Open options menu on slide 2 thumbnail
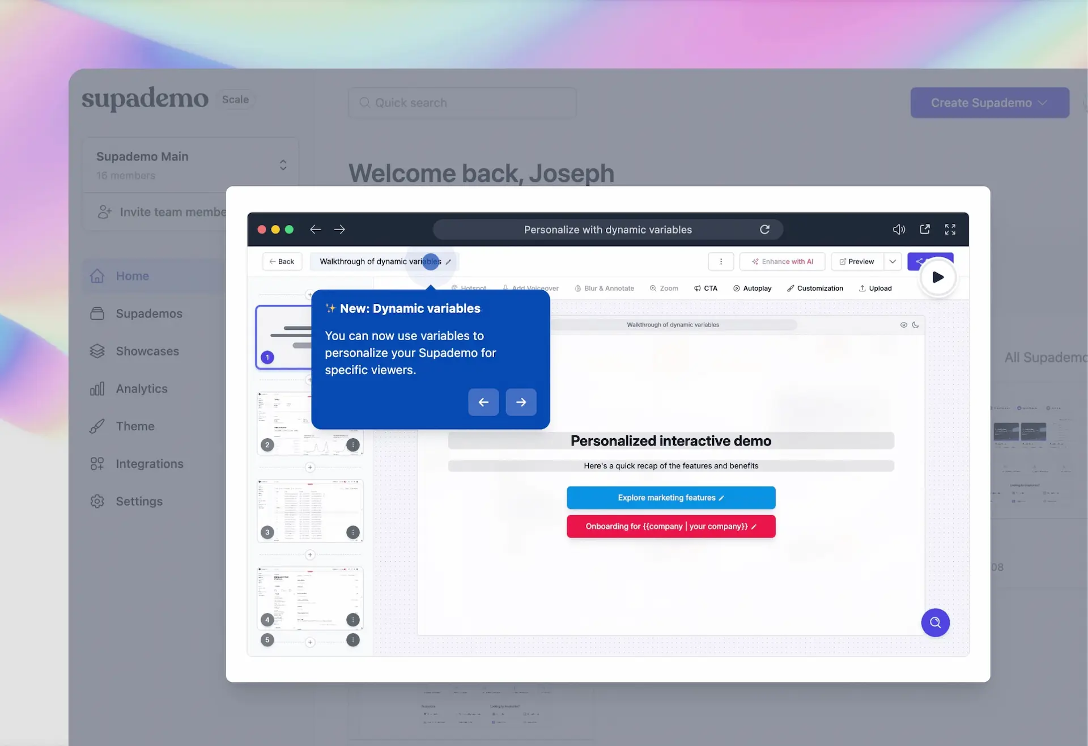Image resolution: width=1088 pixels, height=746 pixels. tap(353, 445)
